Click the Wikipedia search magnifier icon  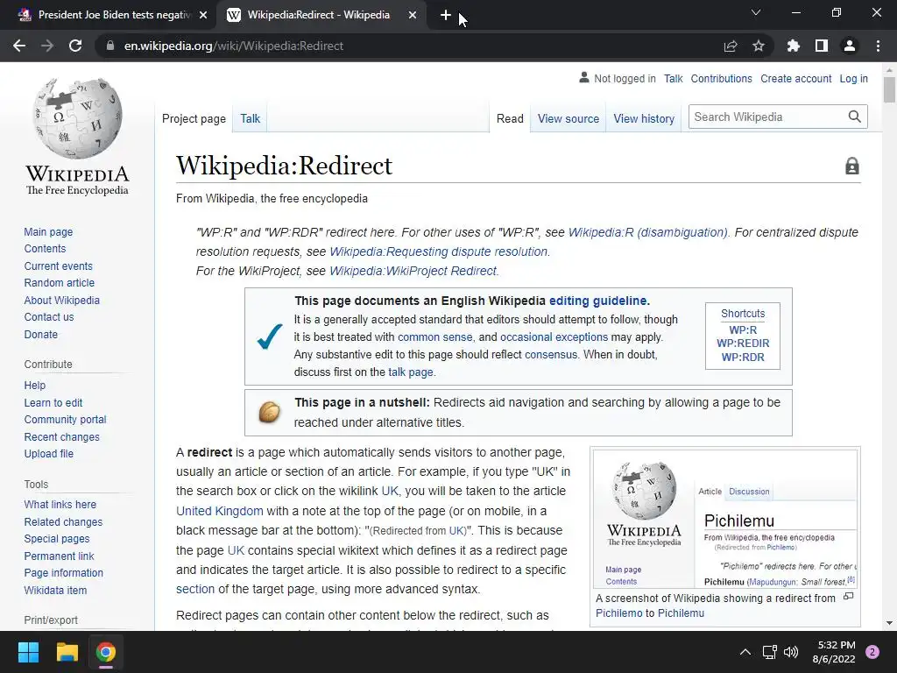pos(855,117)
